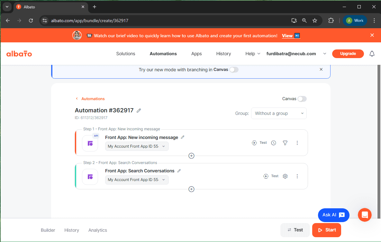
Task: Open the Intercom chat bubble
Action: (x=365, y=215)
